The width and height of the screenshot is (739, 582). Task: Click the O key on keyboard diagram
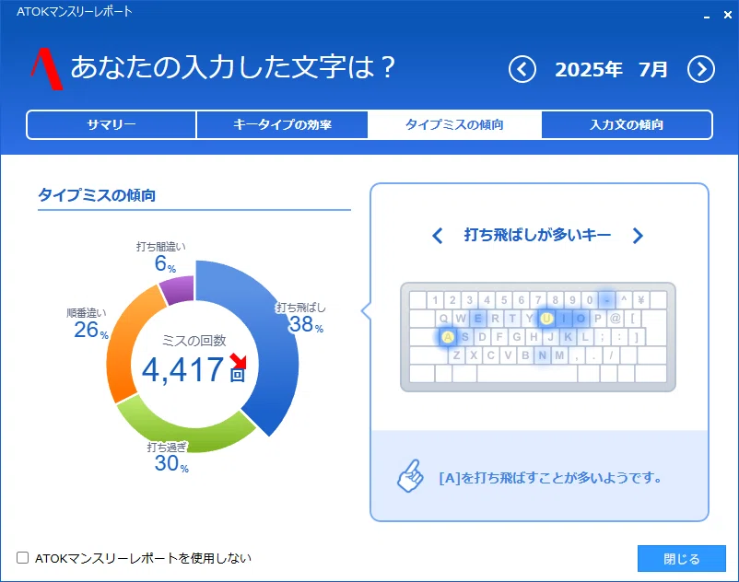tap(581, 319)
